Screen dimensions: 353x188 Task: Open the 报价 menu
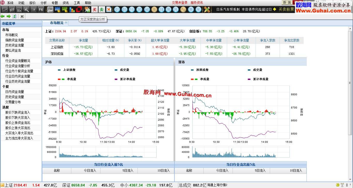coord(33,3)
